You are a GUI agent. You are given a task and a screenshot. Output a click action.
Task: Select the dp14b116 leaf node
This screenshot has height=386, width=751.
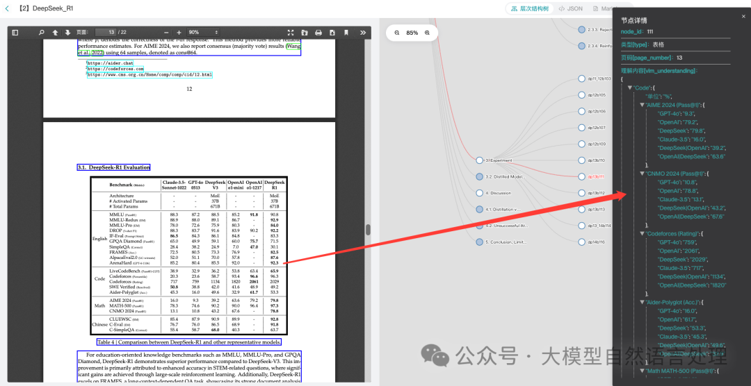[582, 242]
